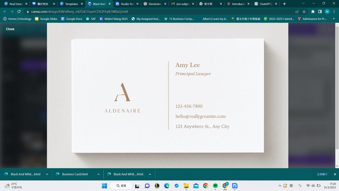The height and width of the screenshot is (191, 339).
Task: Expand options for the Business Card.html download
Action: click(98, 174)
